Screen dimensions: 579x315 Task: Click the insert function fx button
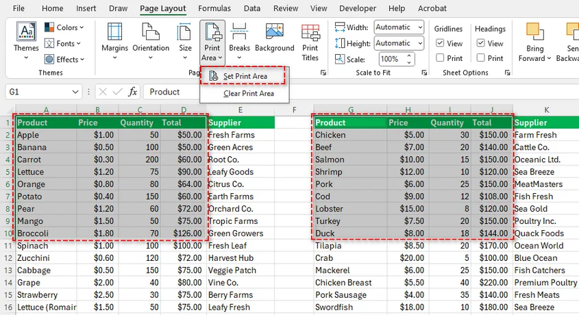click(133, 92)
